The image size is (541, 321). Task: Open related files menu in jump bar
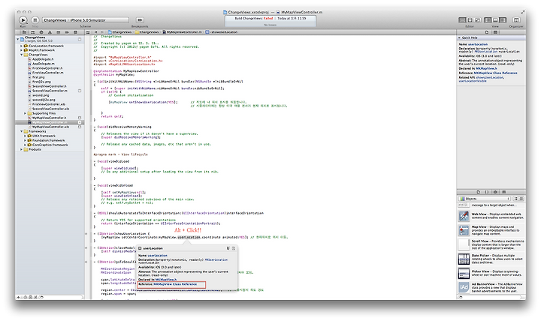click(89, 32)
